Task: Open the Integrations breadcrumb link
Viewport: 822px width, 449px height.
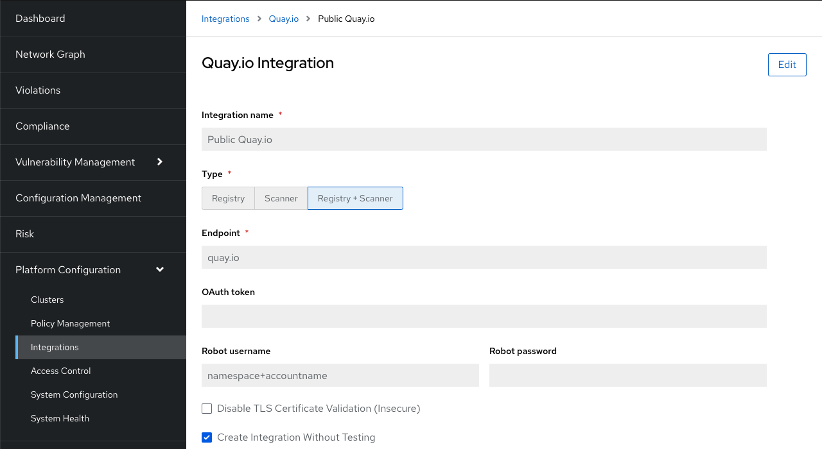Action: (x=225, y=19)
